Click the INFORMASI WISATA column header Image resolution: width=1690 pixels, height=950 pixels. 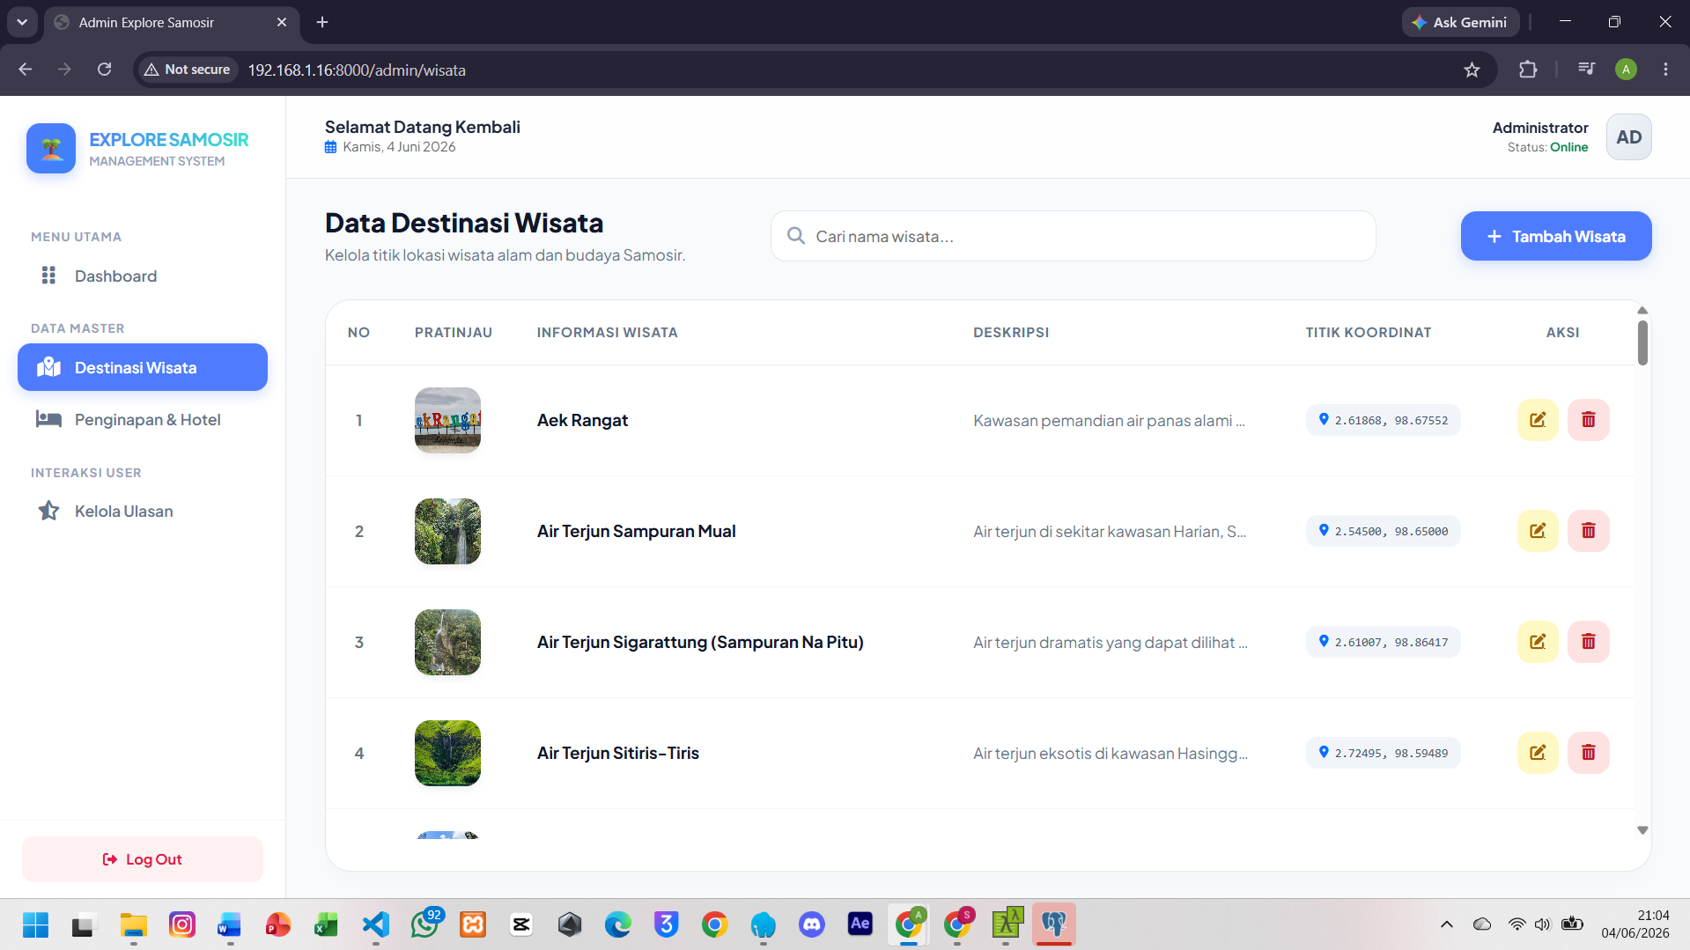(x=607, y=332)
